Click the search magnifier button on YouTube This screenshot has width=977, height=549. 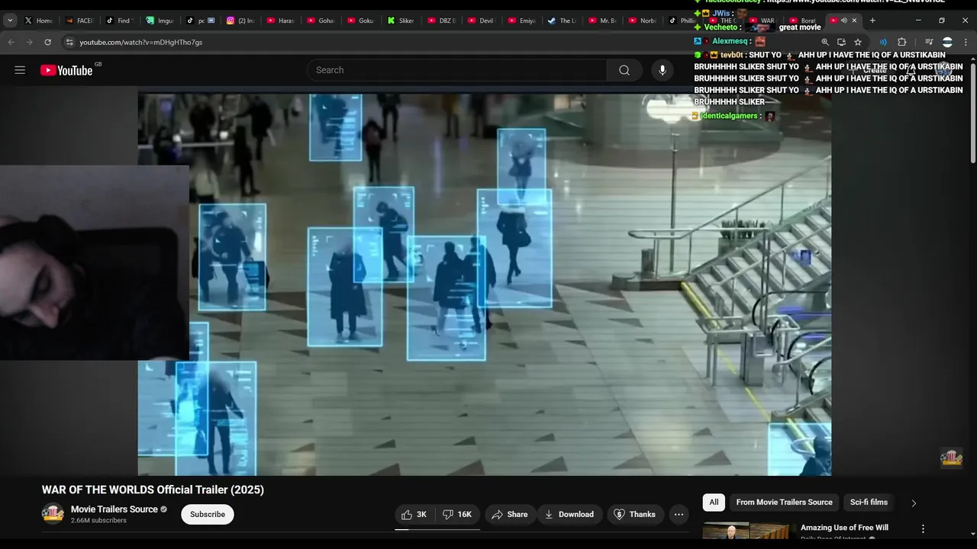(x=624, y=70)
